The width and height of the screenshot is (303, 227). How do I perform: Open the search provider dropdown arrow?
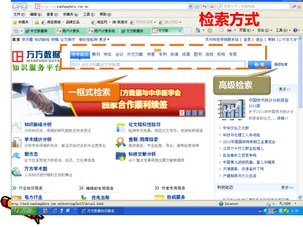click(x=299, y=7)
